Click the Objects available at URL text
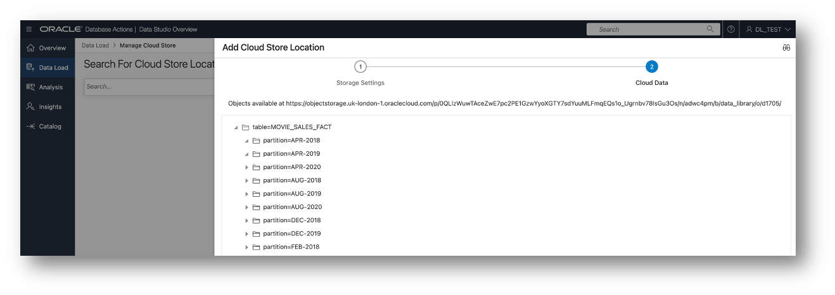Viewport: 835px width, 295px height. click(505, 103)
